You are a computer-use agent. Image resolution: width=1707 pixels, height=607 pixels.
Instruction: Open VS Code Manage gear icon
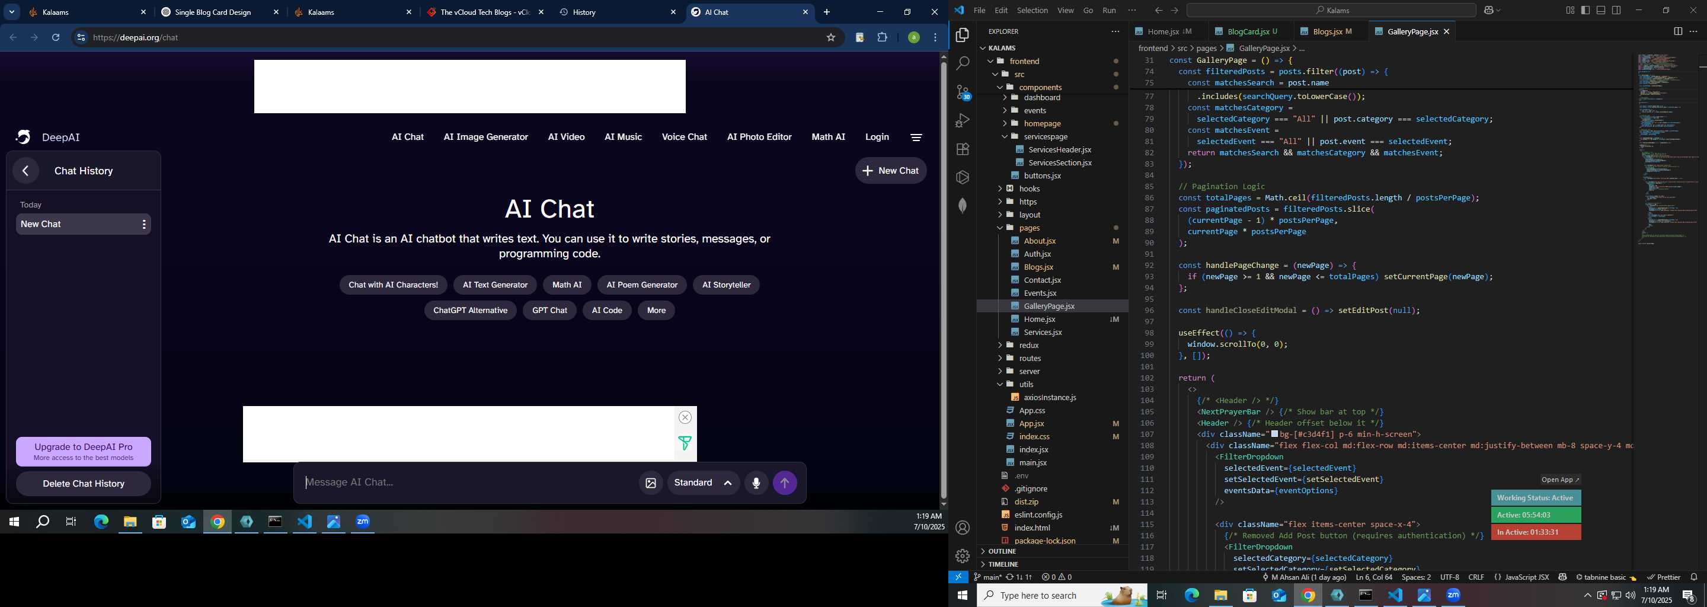[x=962, y=556]
